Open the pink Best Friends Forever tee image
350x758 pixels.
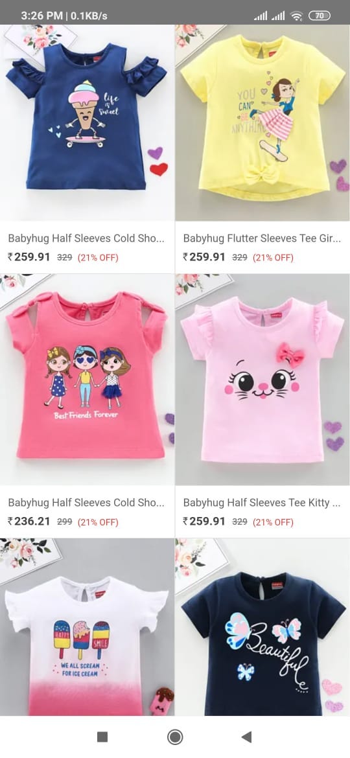tap(87, 380)
